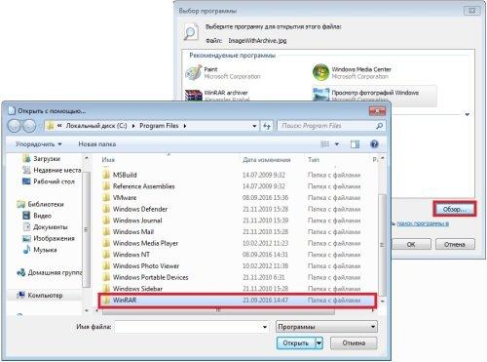Screen dimensions: 487x362
Task: Click the MSBuild folder icon
Action: point(106,175)
